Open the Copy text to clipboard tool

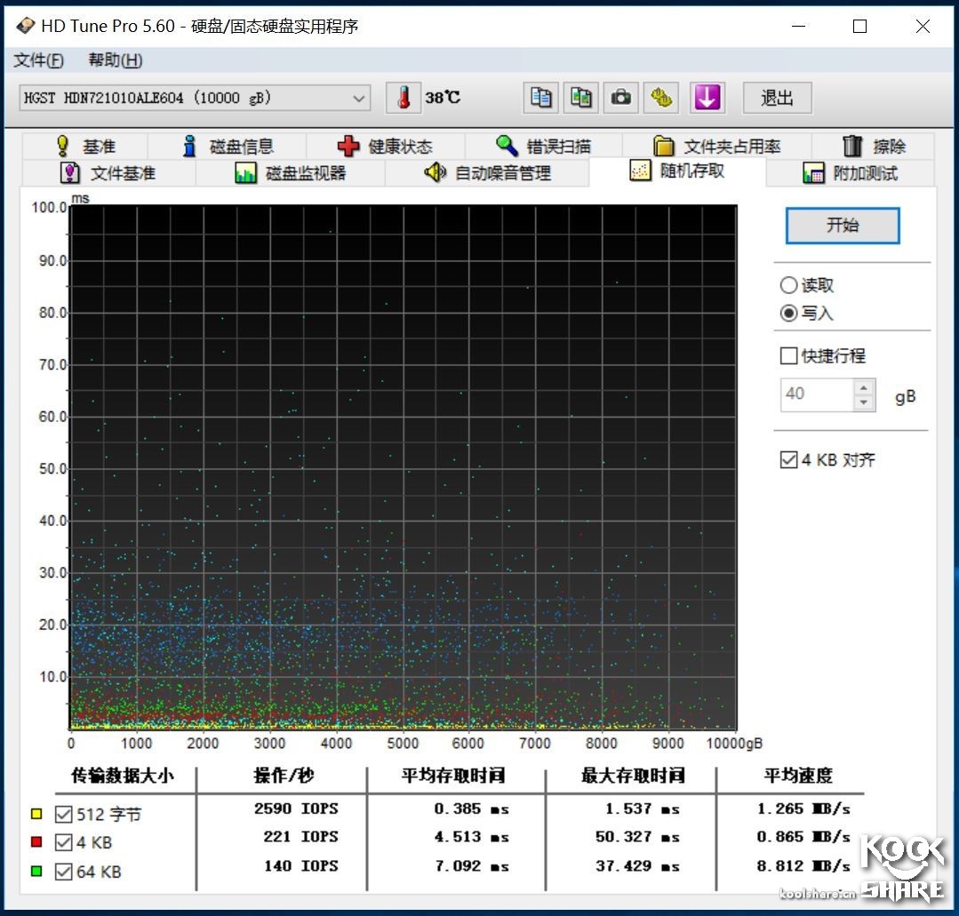(540, 98)
